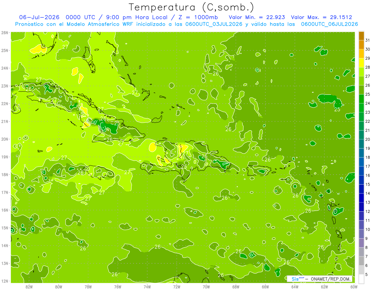This screenshot has width=376, height=291.
Task: Click the "66W" longitude axis label
Action: click(265, 287)
